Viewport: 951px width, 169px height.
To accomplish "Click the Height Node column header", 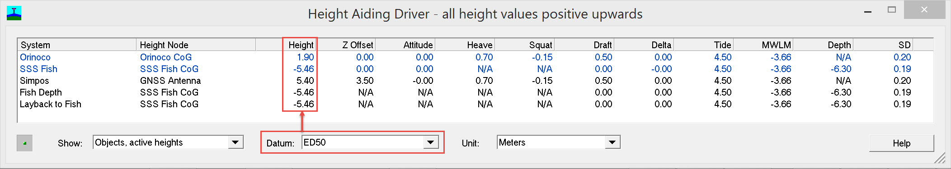I will click(x=196, y=45).
